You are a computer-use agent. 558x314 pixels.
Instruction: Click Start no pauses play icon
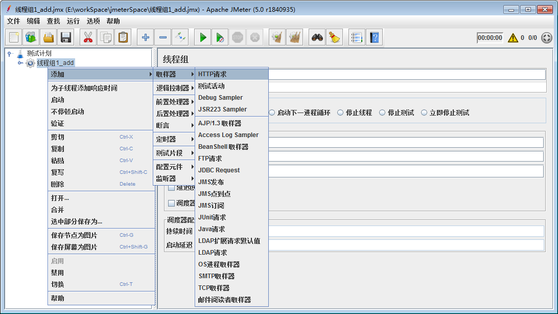(x=220, y=37)
